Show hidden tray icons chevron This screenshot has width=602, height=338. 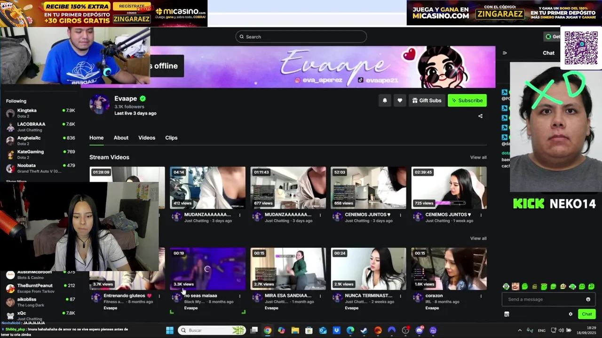point(520,330)
